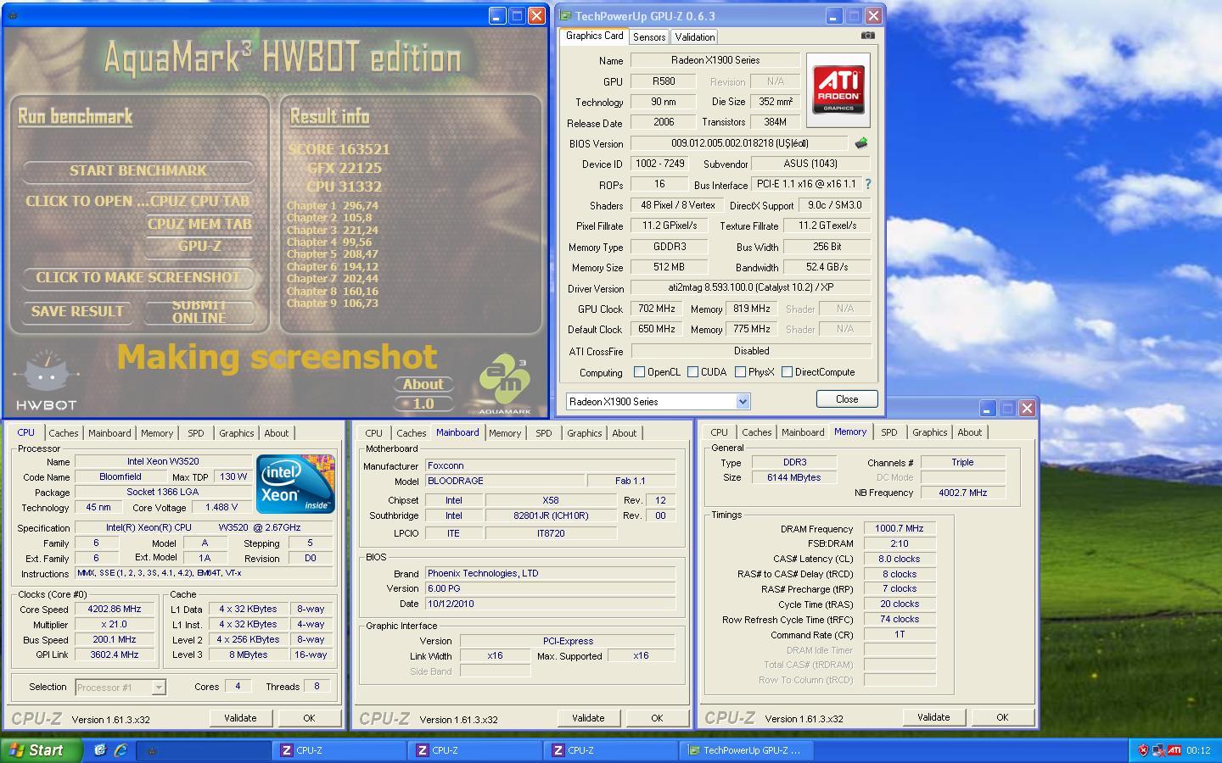Screen dimensions: 1222x763
Task: Click the GPU-Z title bar icon
Action: [565, 16]
